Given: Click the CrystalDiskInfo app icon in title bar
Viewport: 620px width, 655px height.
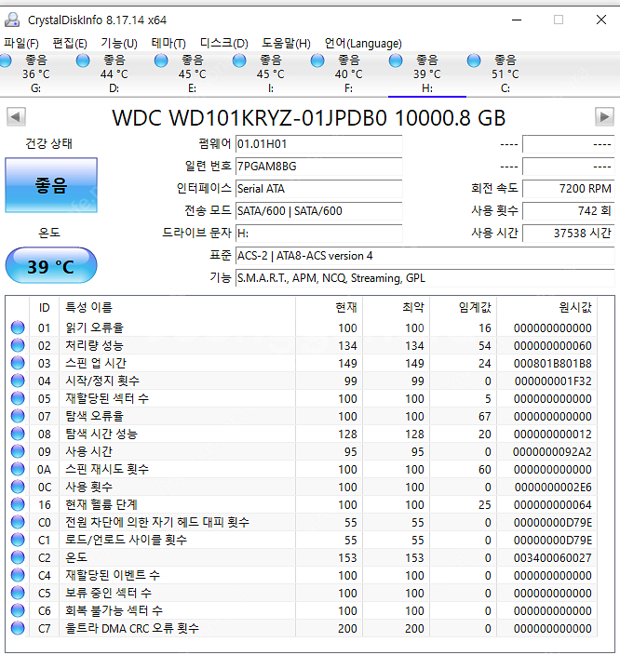Looking at the screenshot, I should tap(12, 20).
